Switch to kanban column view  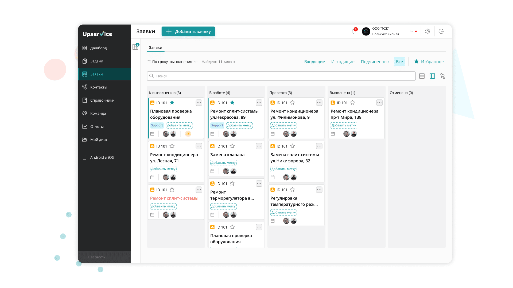432,76
